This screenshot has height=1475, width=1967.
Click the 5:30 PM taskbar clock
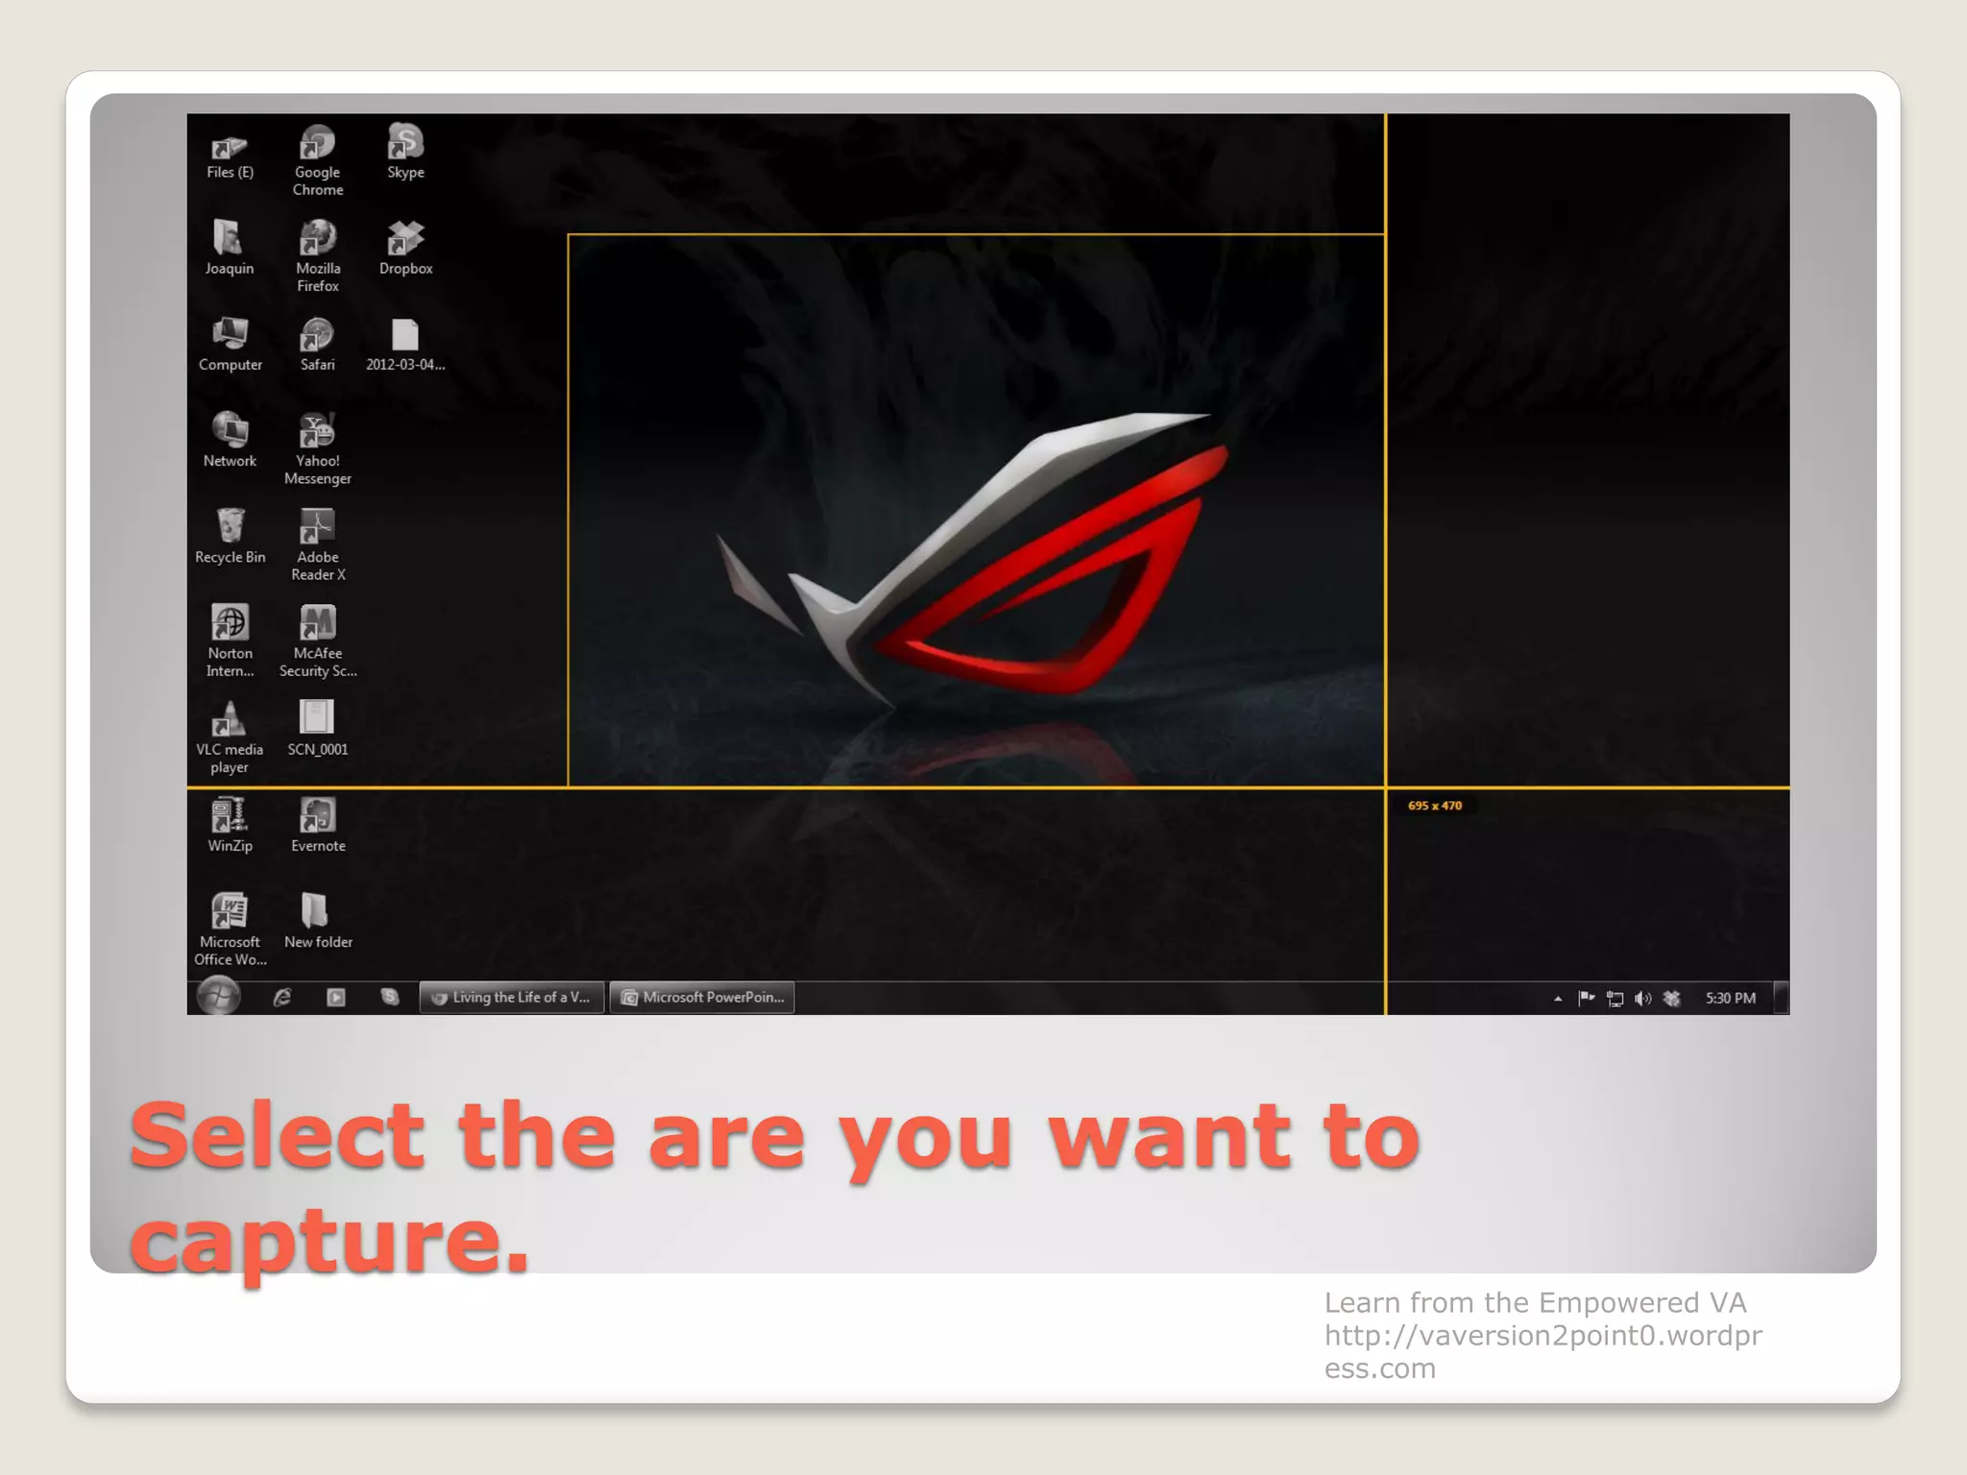[1731, 999]
